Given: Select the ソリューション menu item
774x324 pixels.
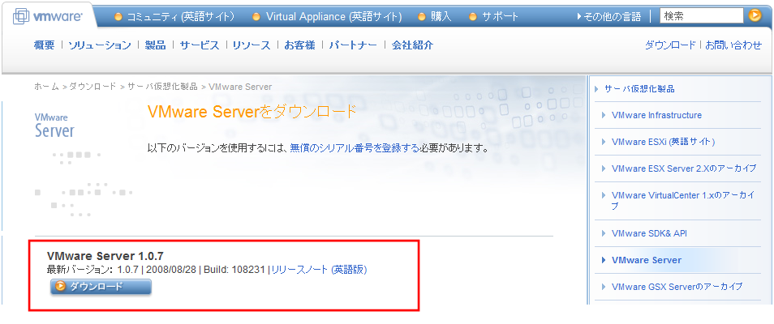Looking at the screenshot, I should (100, 45).
